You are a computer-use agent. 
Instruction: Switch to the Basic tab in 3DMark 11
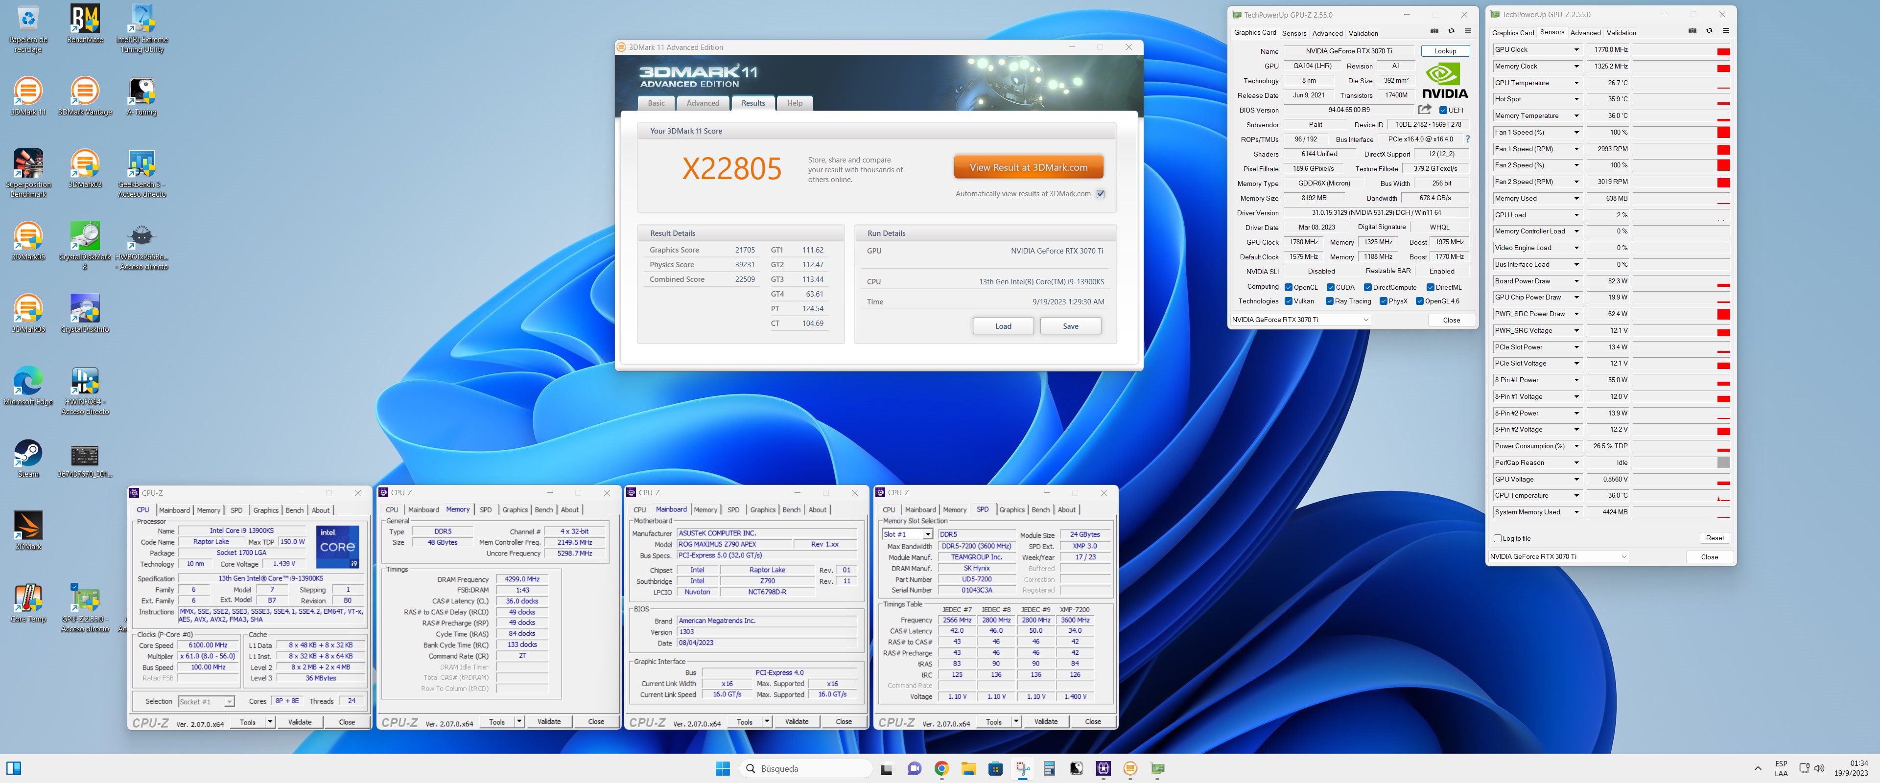click(x=656, y=103)
